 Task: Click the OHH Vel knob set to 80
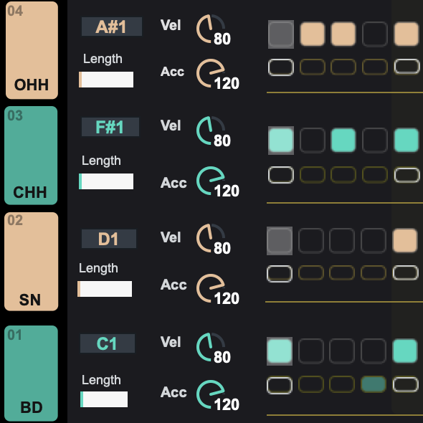tap(211, 29)
